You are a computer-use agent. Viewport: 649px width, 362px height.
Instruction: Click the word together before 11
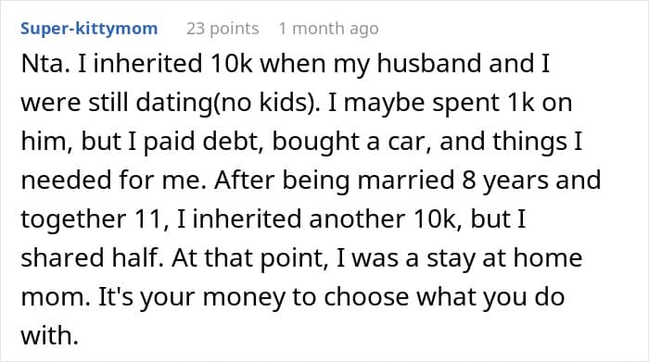tap(73, 219)
